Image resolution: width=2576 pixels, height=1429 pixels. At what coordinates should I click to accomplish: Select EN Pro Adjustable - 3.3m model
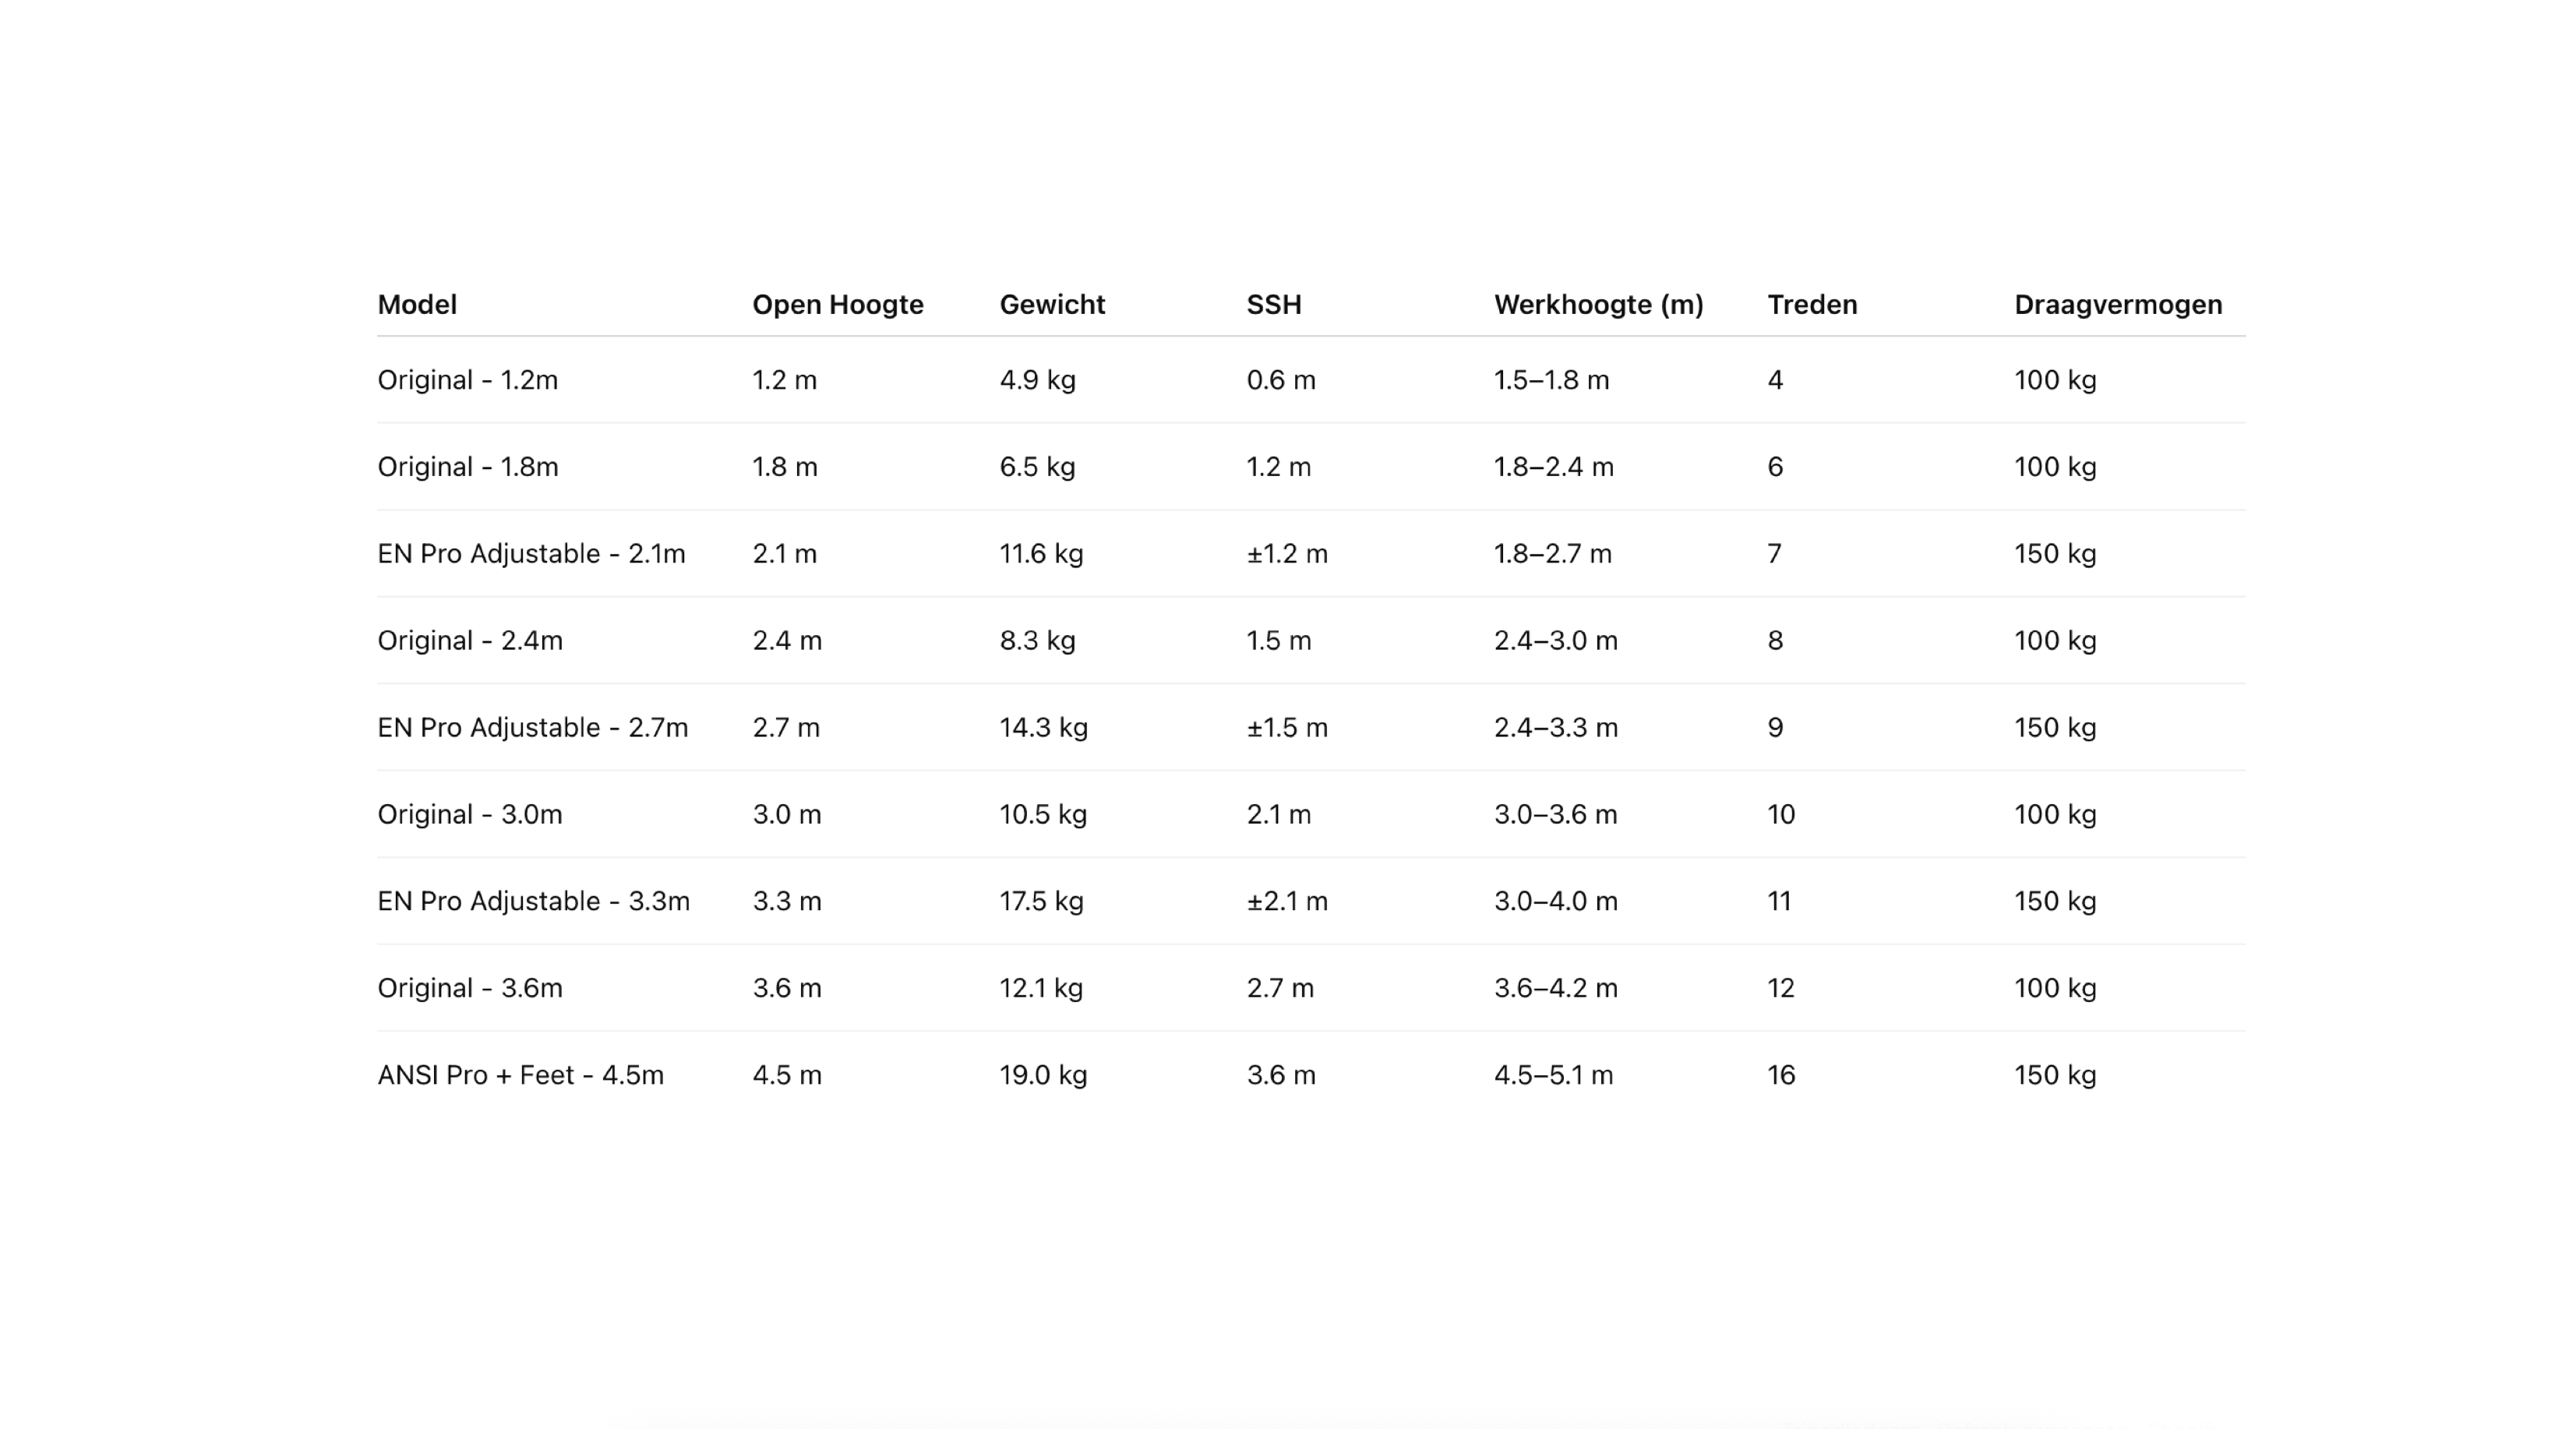coord(533,902)
